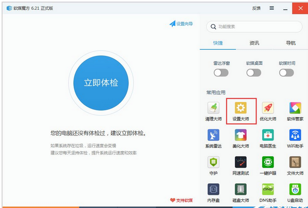Turn on 软媒时间 switch
Screen dimensions: 308x208
click(286, 73)
